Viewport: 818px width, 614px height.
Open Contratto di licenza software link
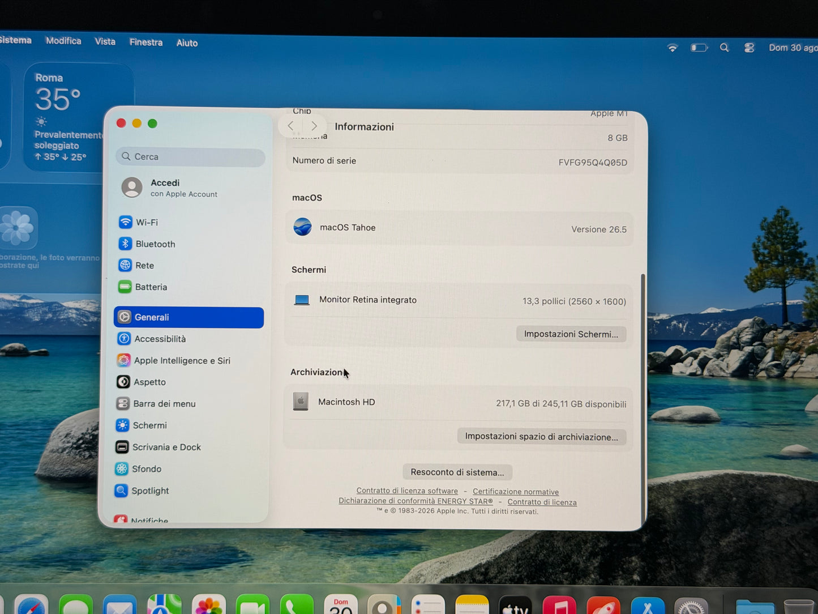[407, 491]
